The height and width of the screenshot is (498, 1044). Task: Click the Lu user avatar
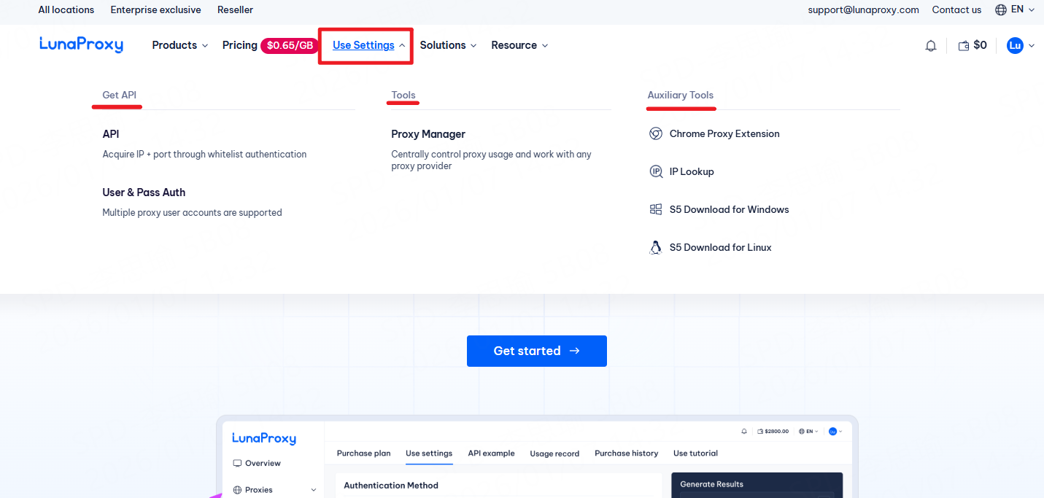click(x=1014, y=45)
